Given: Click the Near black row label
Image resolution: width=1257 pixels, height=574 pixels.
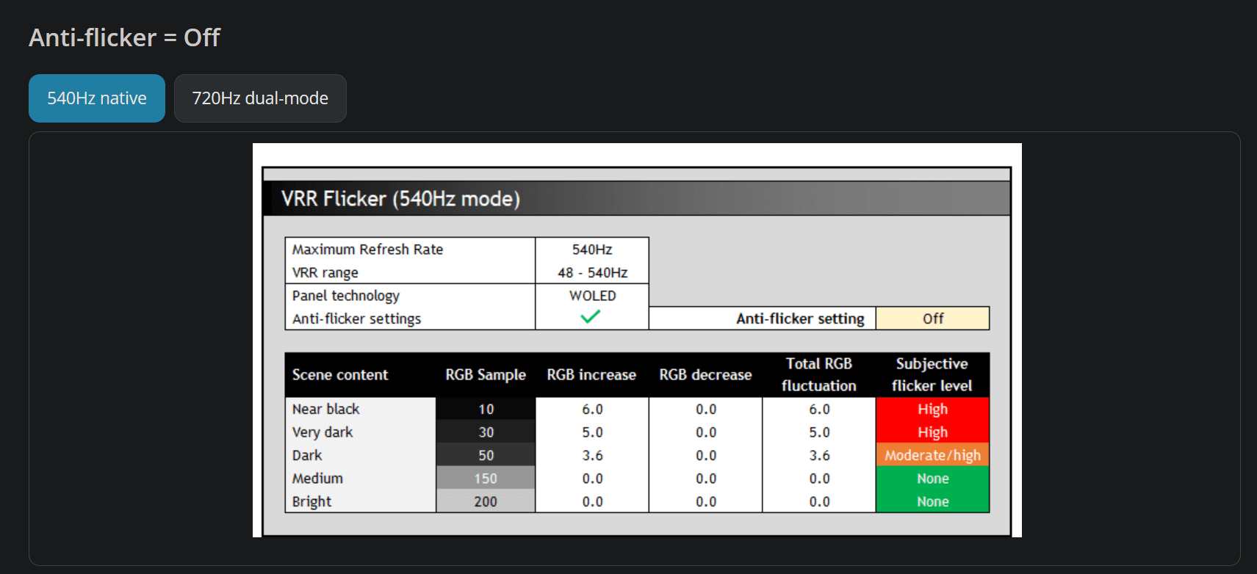Looking at the screenshot, I should click(325, 409).
